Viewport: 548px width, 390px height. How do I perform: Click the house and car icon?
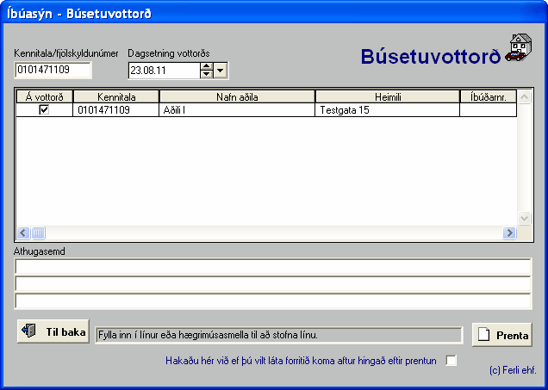tap(519, 47)
